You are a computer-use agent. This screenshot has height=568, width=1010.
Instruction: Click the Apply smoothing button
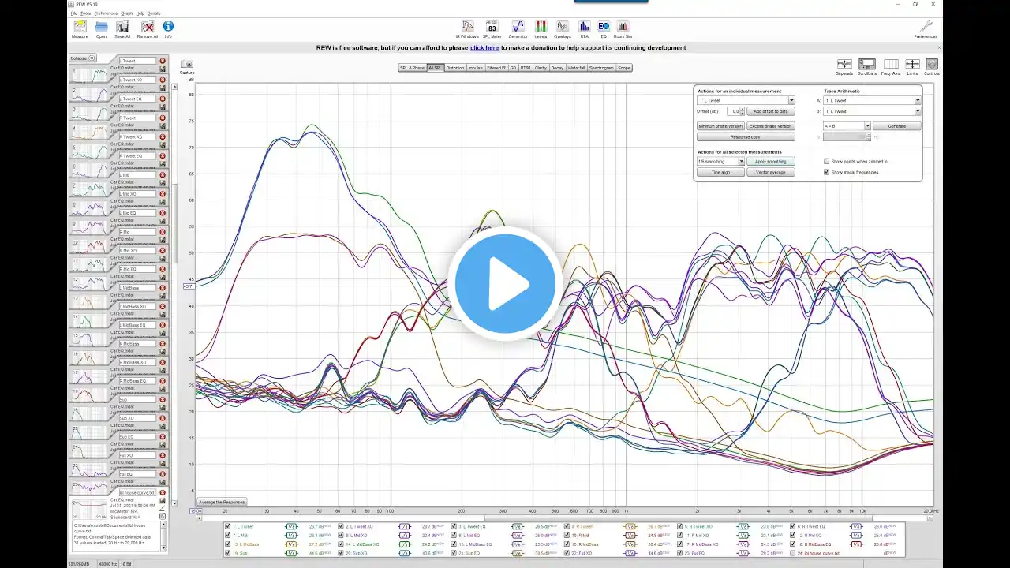[771, 161]
